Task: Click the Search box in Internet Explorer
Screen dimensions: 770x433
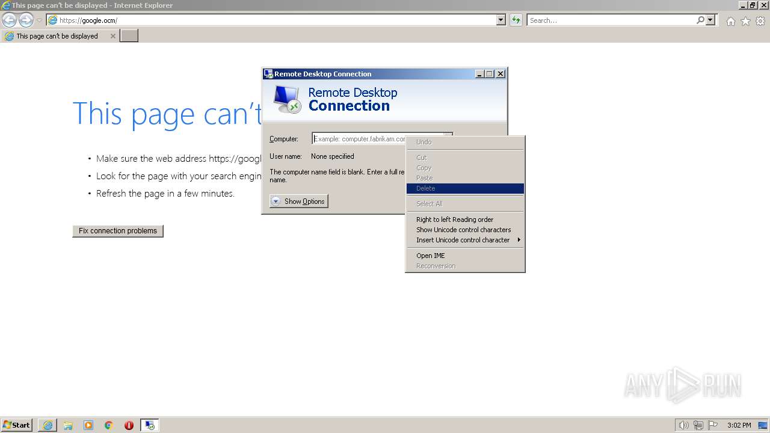Action: pyautogui.click(x=611, y=20)
